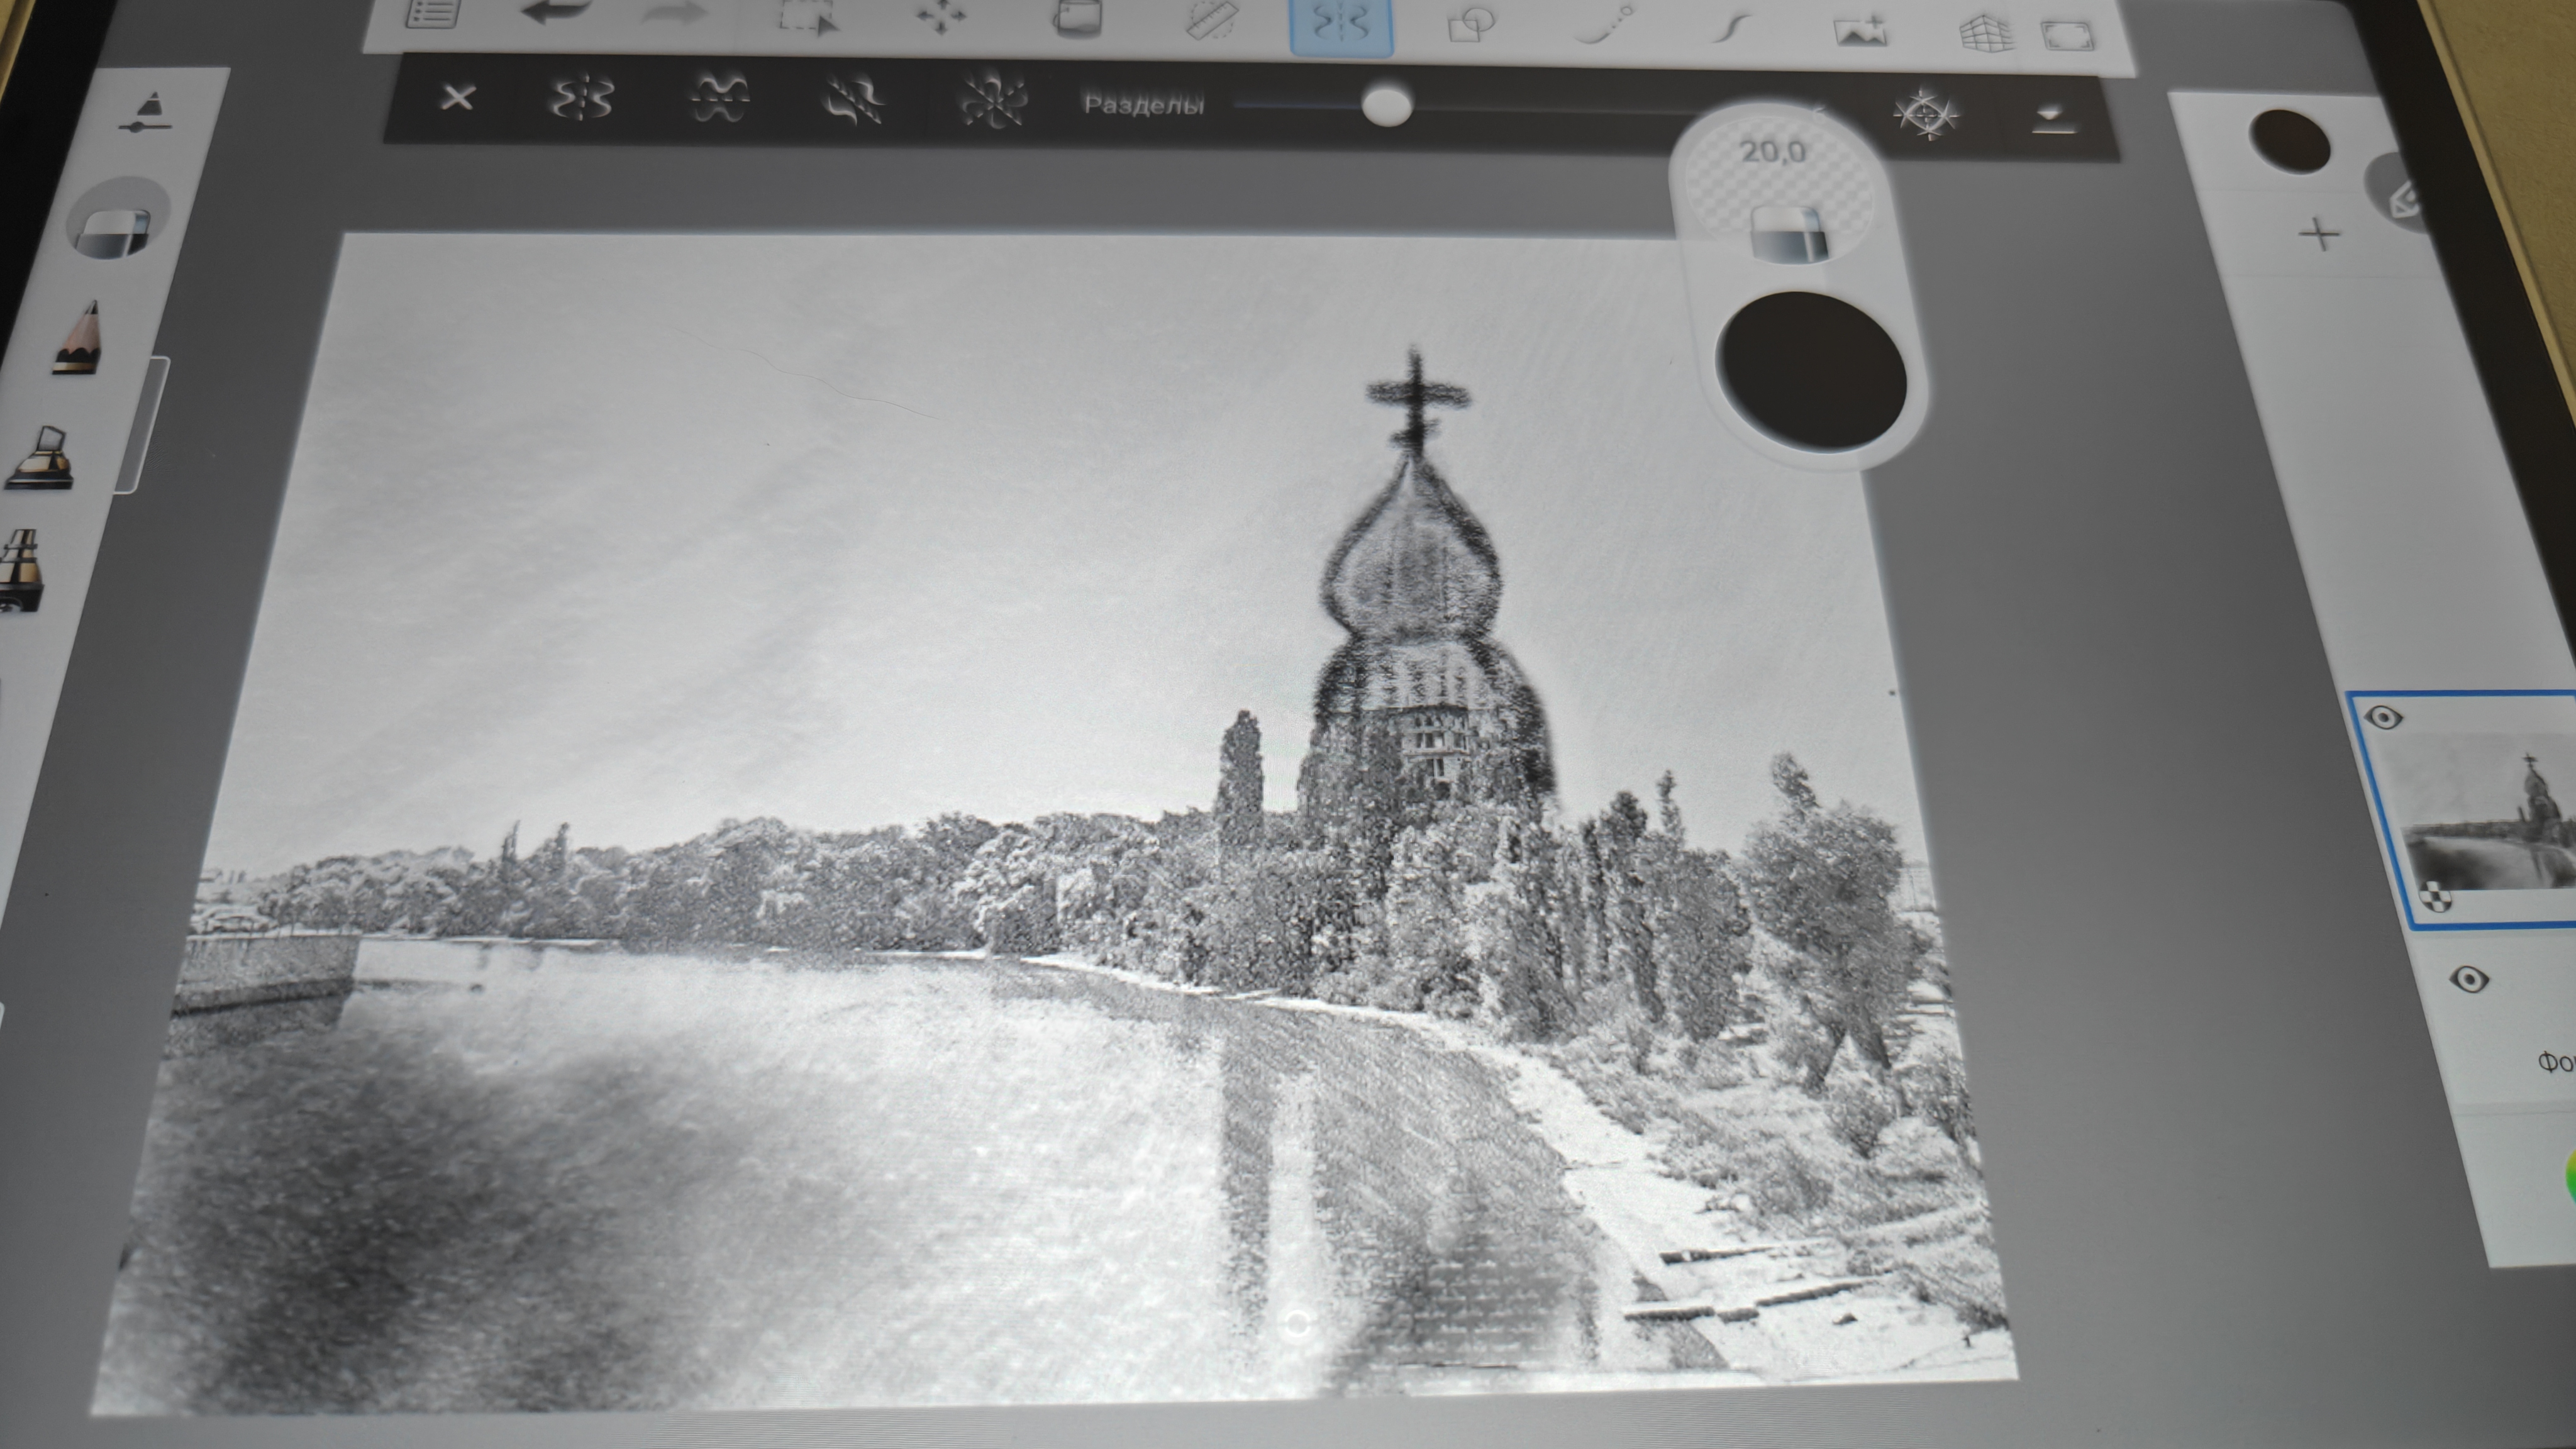The width and height of the screenshot is (2576, 1449).
Task: Select the Flood Fill bucket tool
Action: pos(1078,18)
